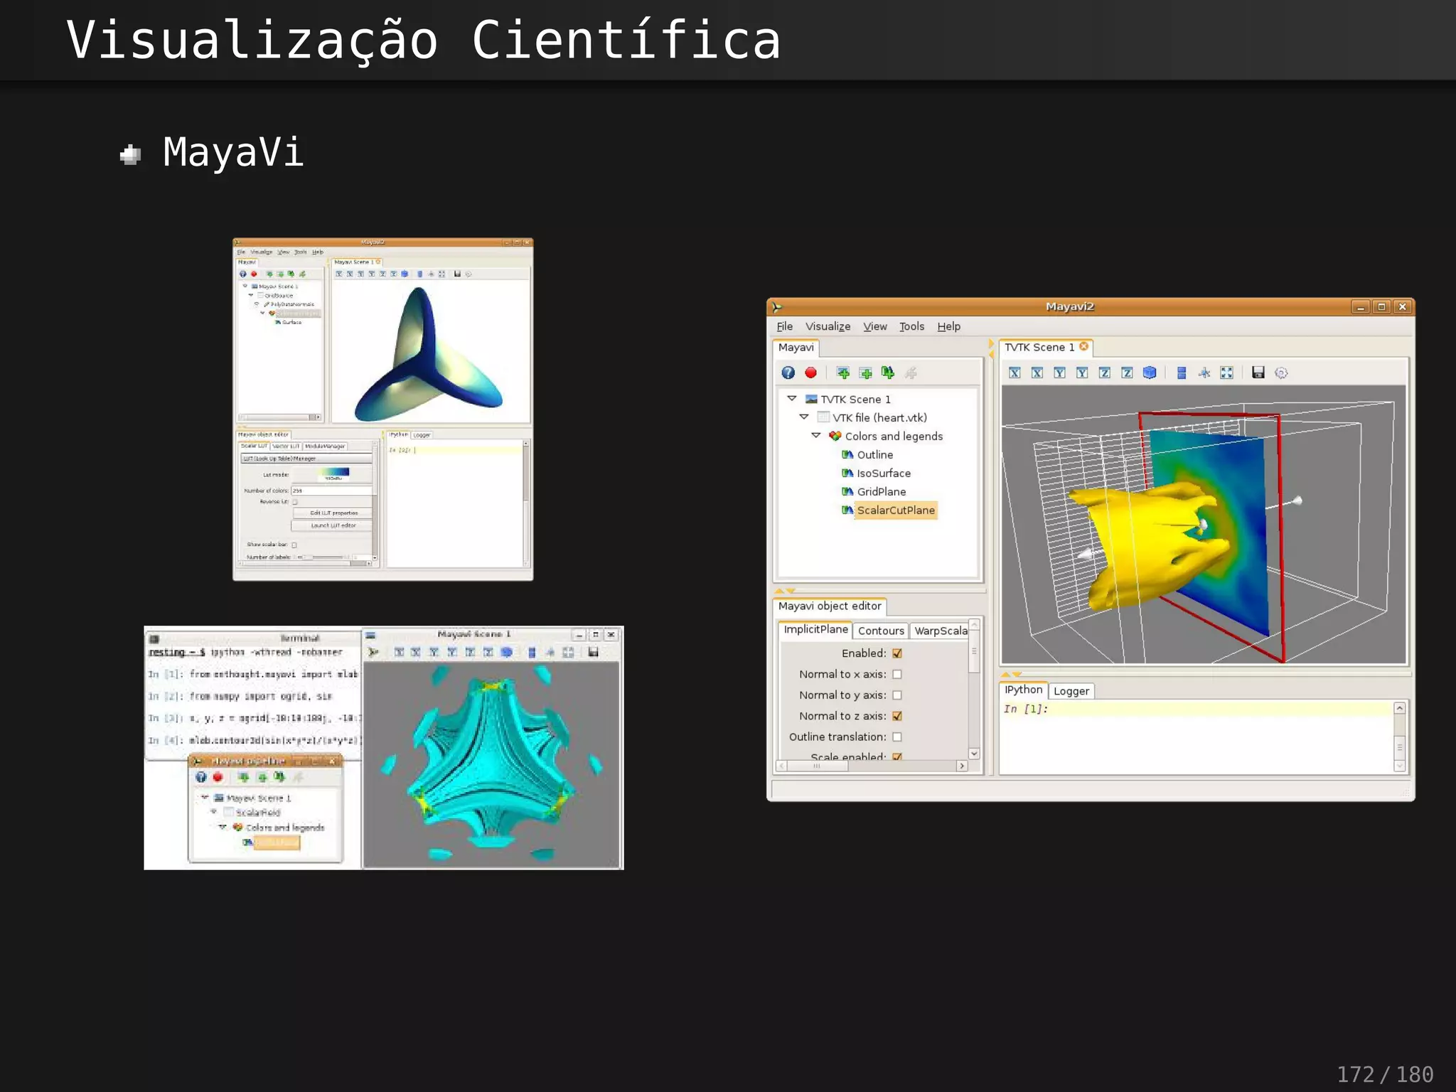Click second Z axis view icon in TVTK Scene toolbar
The image size is (1456, 1092).
pyautogui.click(x=1127, y=373)
